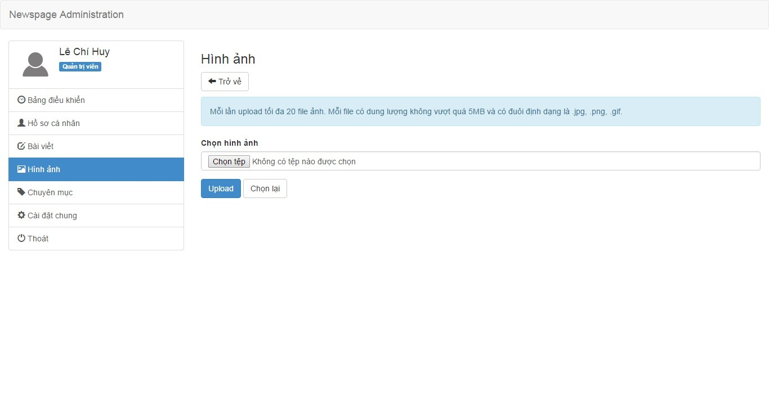Go to Bài viết section
The image size is (769, 413).
coord(96,146)
